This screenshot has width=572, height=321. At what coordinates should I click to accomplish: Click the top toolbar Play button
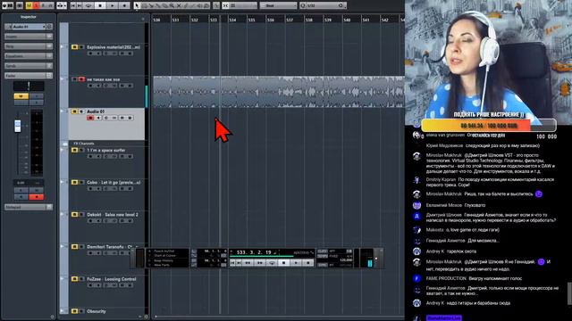coord(112,5)
